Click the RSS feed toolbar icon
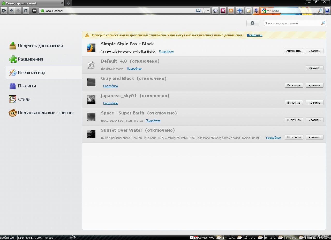Viewport: 331px width, 240px height. (231, 11)
